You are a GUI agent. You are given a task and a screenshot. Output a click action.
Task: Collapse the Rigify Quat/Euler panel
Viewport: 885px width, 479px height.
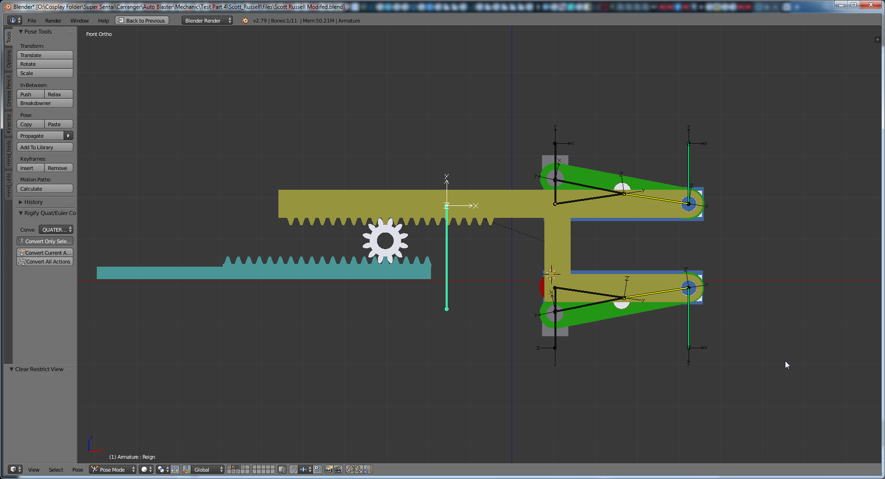tap(21, 213)
